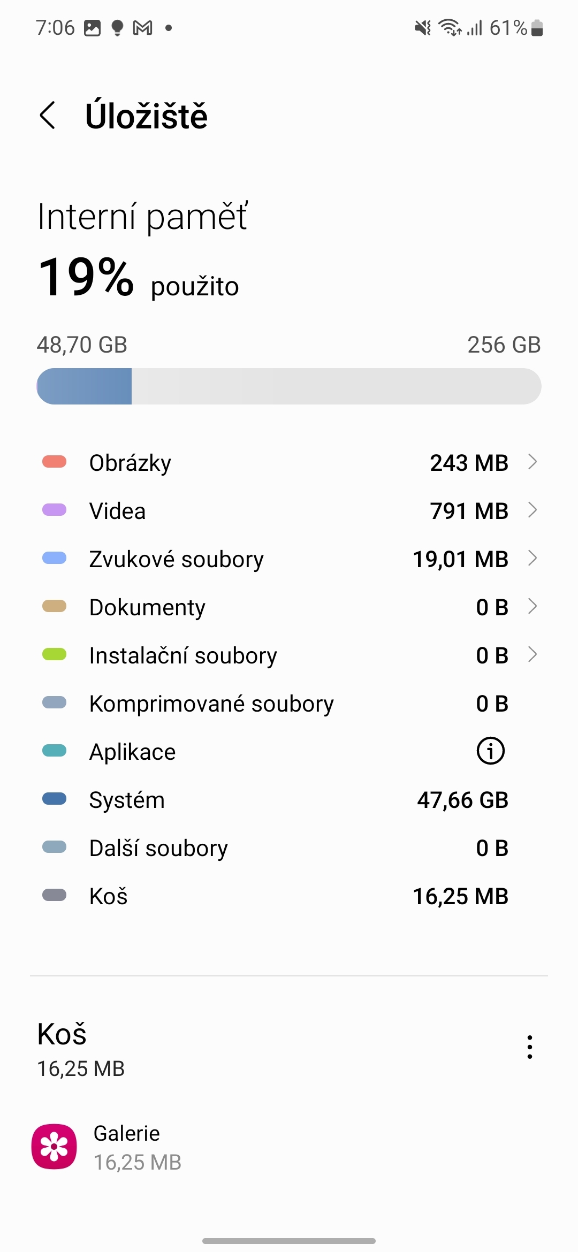Screen dimensions: 578x1252
Task: Tap the Galerie trash entry label
Action: [127, 1133]
